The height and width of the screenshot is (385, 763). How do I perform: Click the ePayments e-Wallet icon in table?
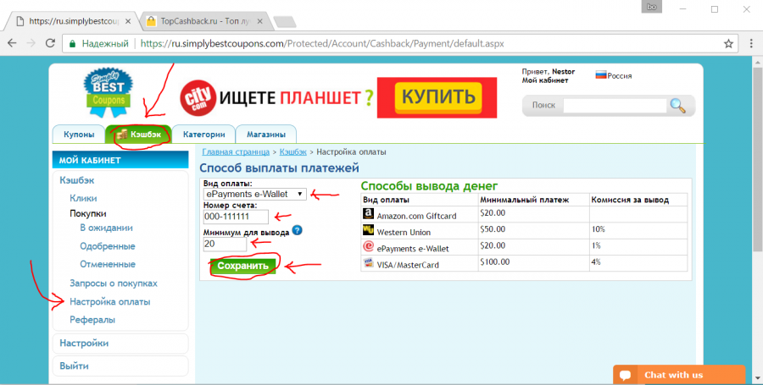[x=369, y=246]
